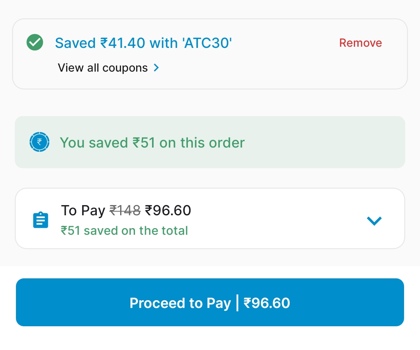Click the rupee symbol icon in savings banner
The image size is (420, 350).
pos(39,142)
